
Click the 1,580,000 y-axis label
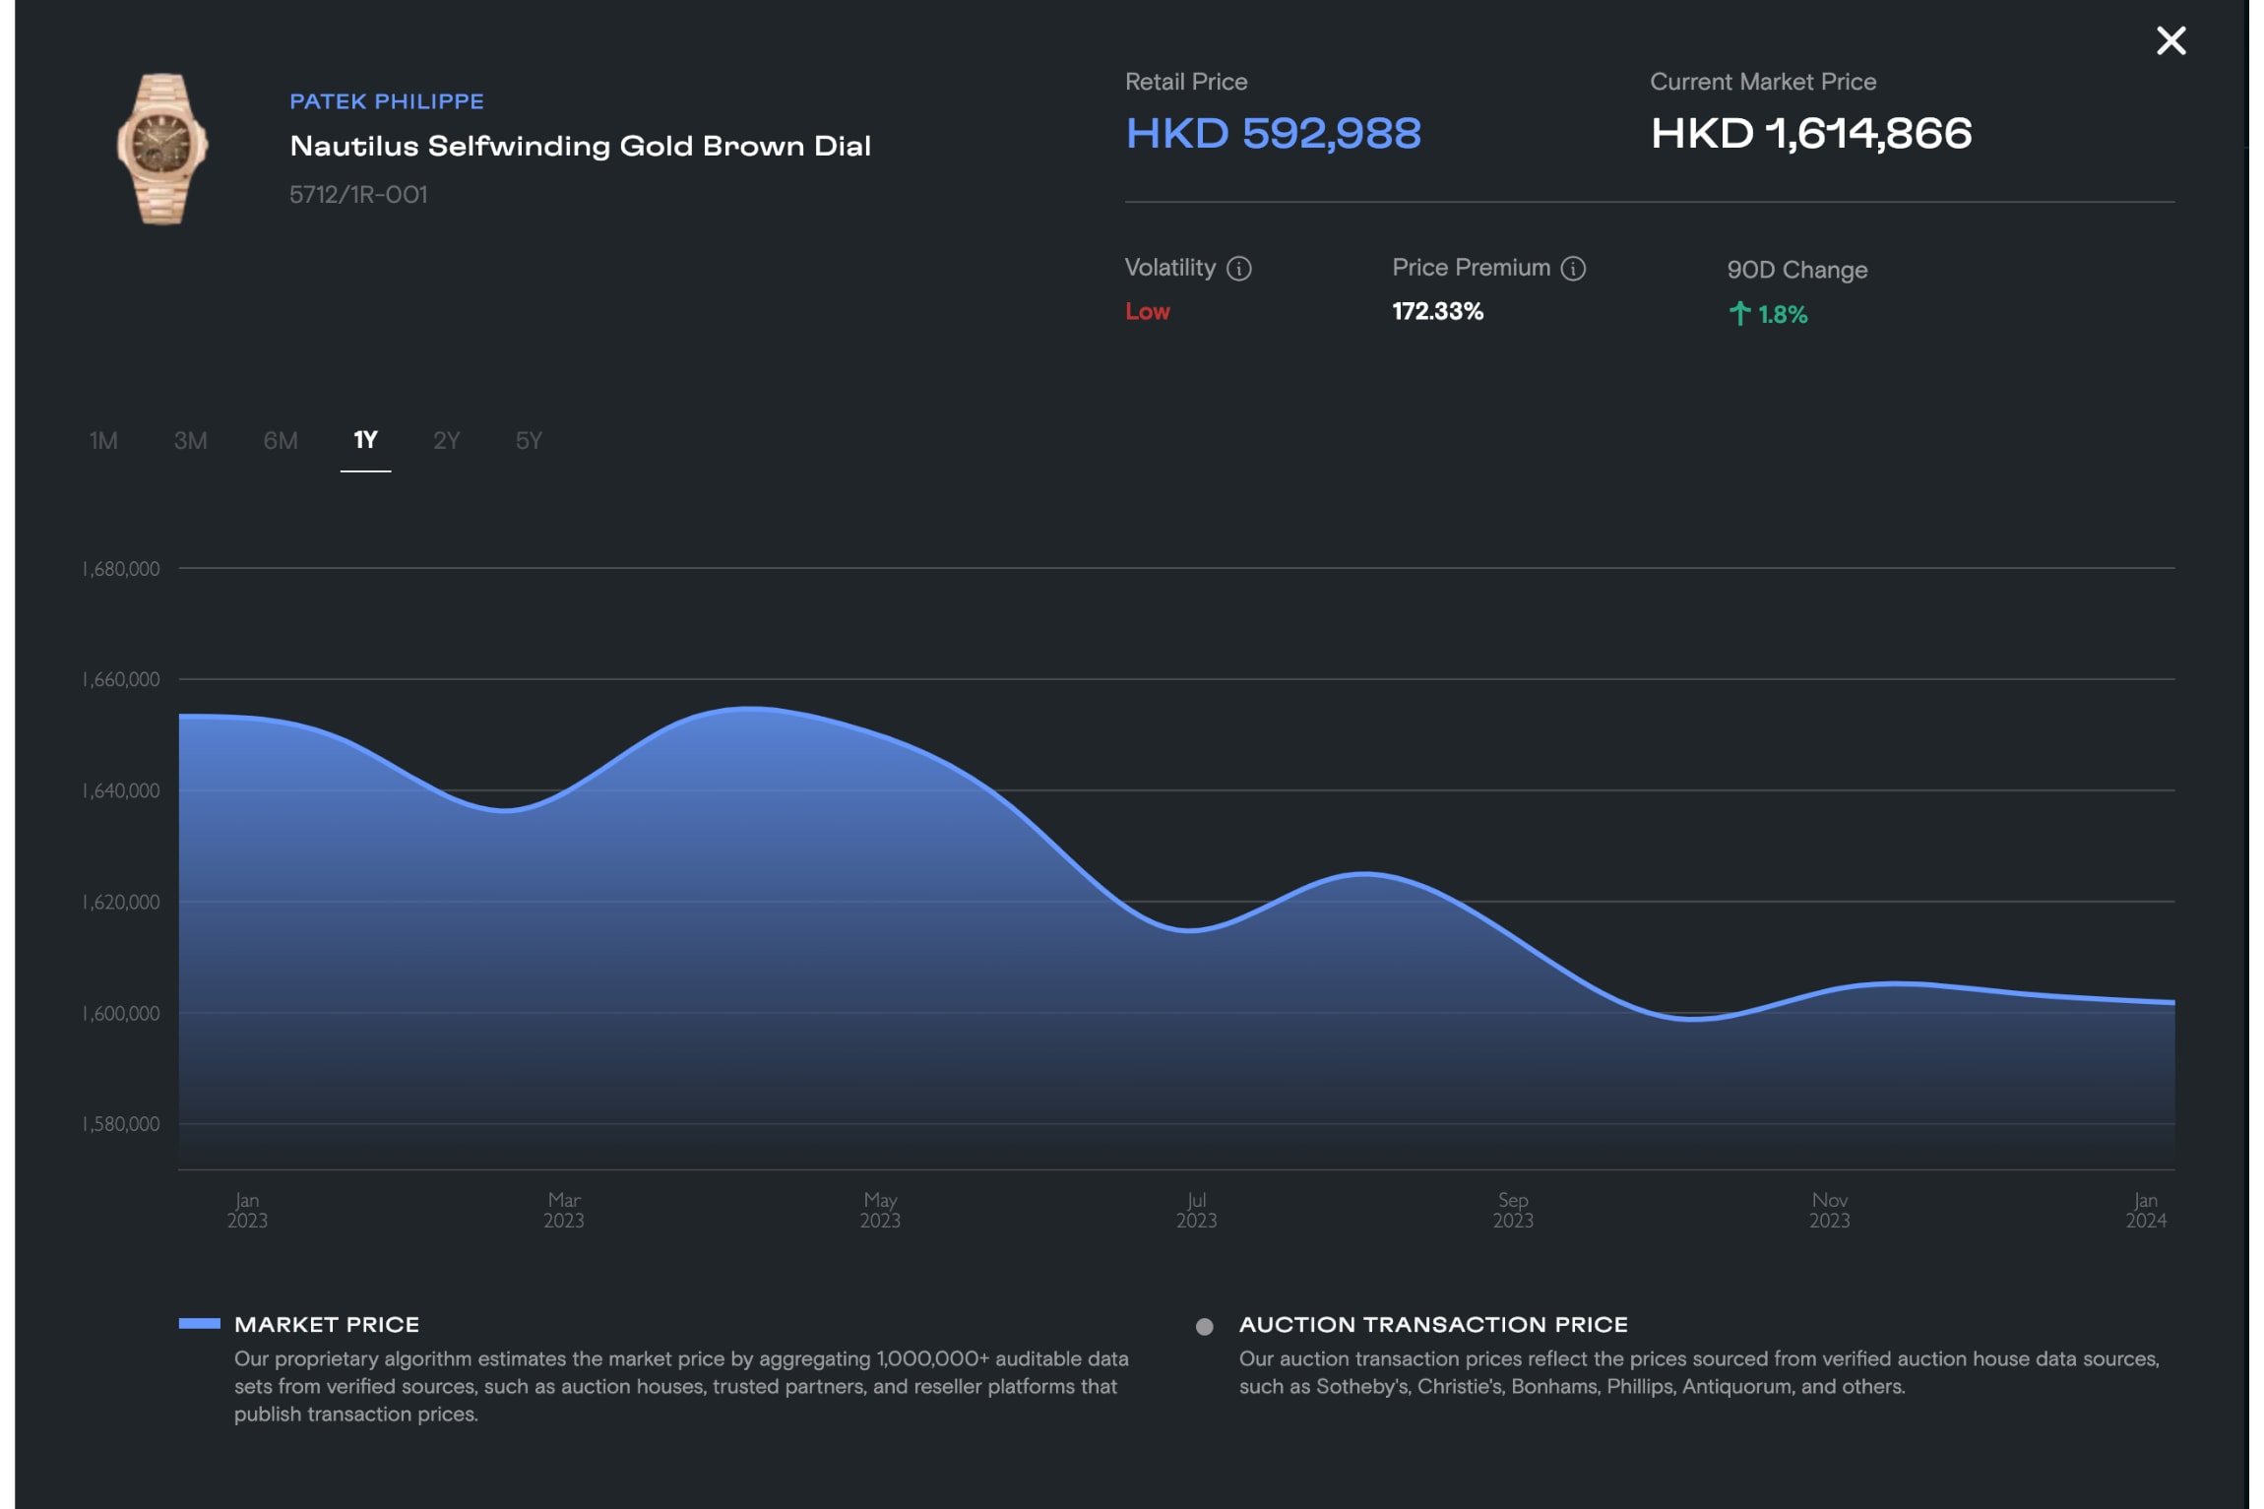[x=120, y=1124]
